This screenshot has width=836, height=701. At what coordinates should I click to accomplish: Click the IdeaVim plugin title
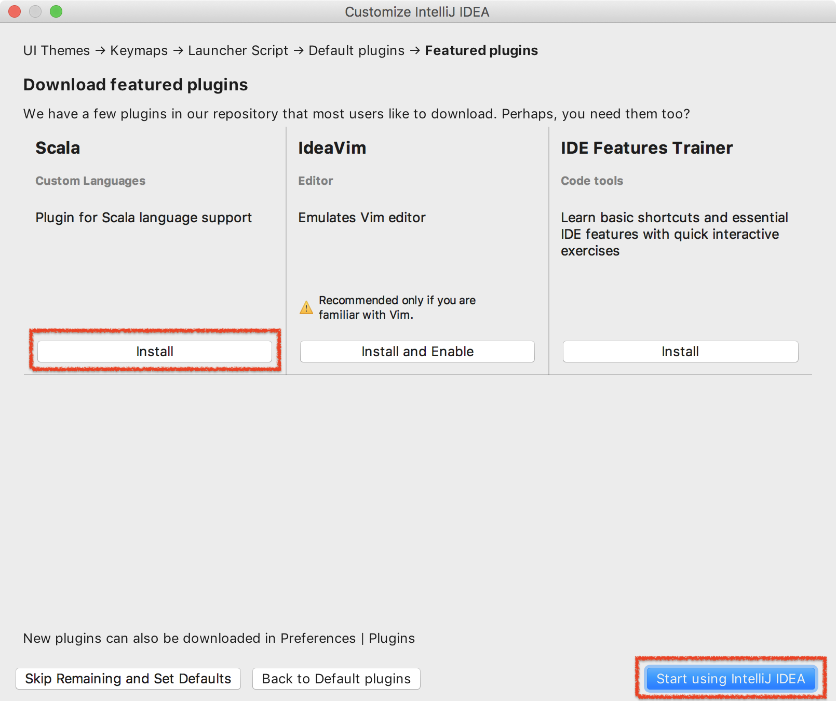(x=332, y=148)
